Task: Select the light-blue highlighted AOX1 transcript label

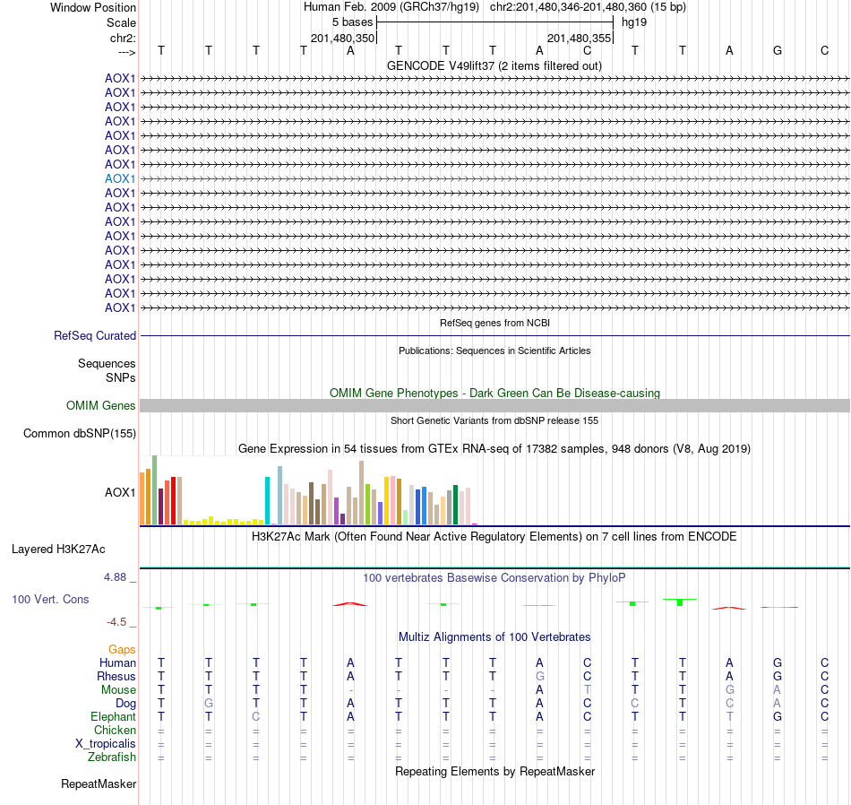Action: point(120,178)
